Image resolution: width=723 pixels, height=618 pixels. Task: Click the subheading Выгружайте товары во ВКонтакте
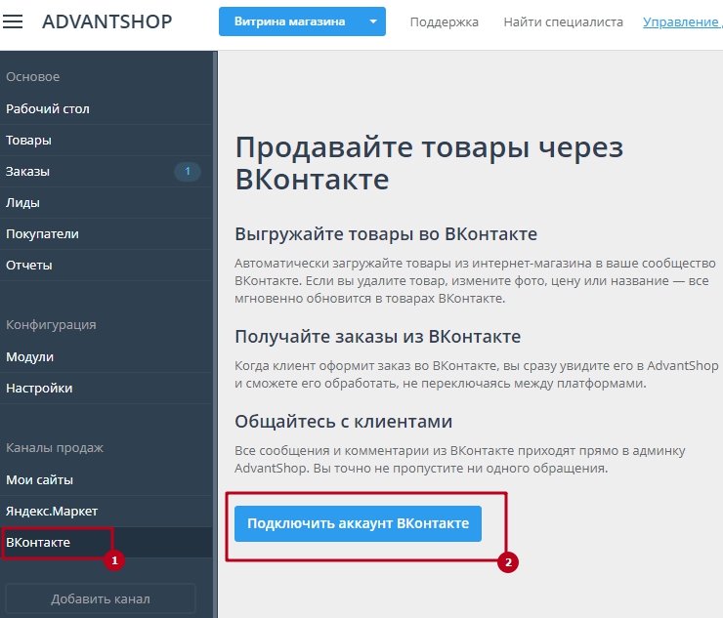[x=386, y=234]
